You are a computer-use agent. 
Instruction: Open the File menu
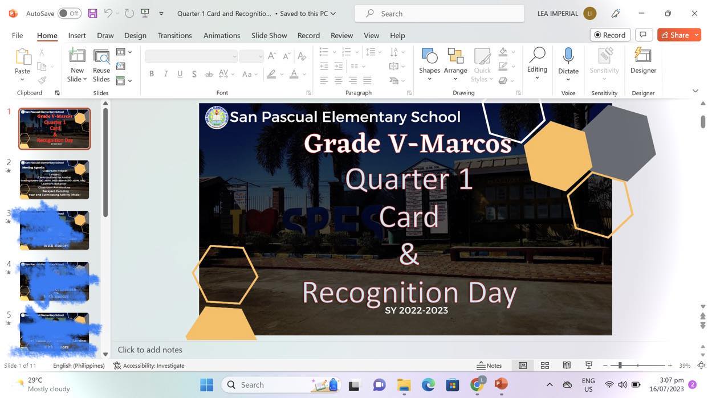pyautogui.click(x=18, y=35)
